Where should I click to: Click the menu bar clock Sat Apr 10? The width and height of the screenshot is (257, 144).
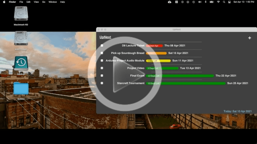(244, 2)
